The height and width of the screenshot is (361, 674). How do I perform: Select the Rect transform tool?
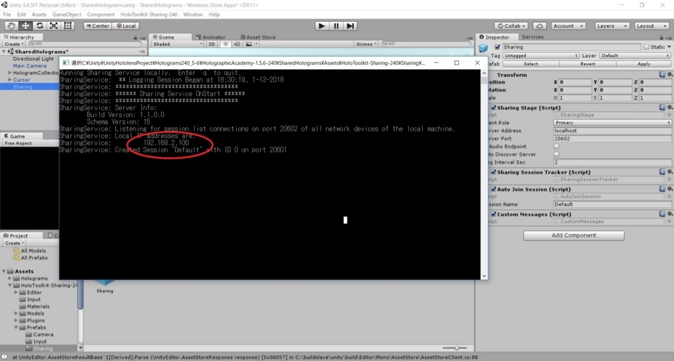tap(68, 26)
